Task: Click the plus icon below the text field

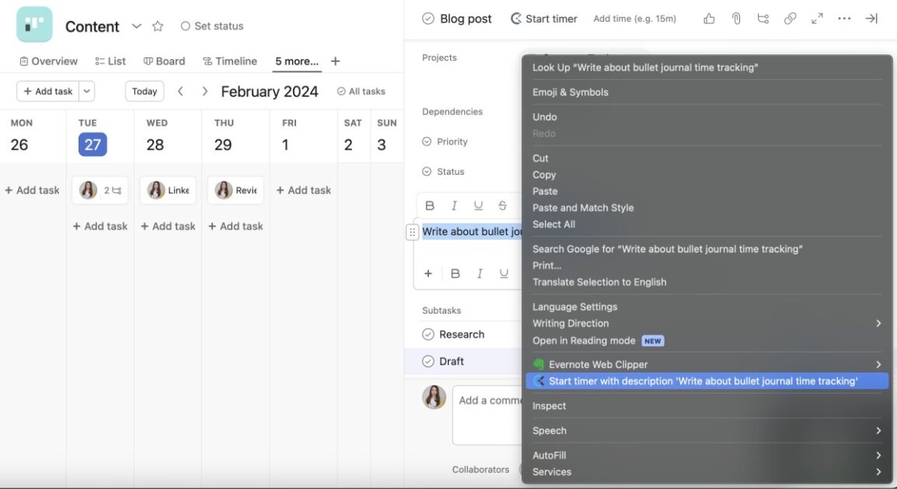Action: (428, 272)
